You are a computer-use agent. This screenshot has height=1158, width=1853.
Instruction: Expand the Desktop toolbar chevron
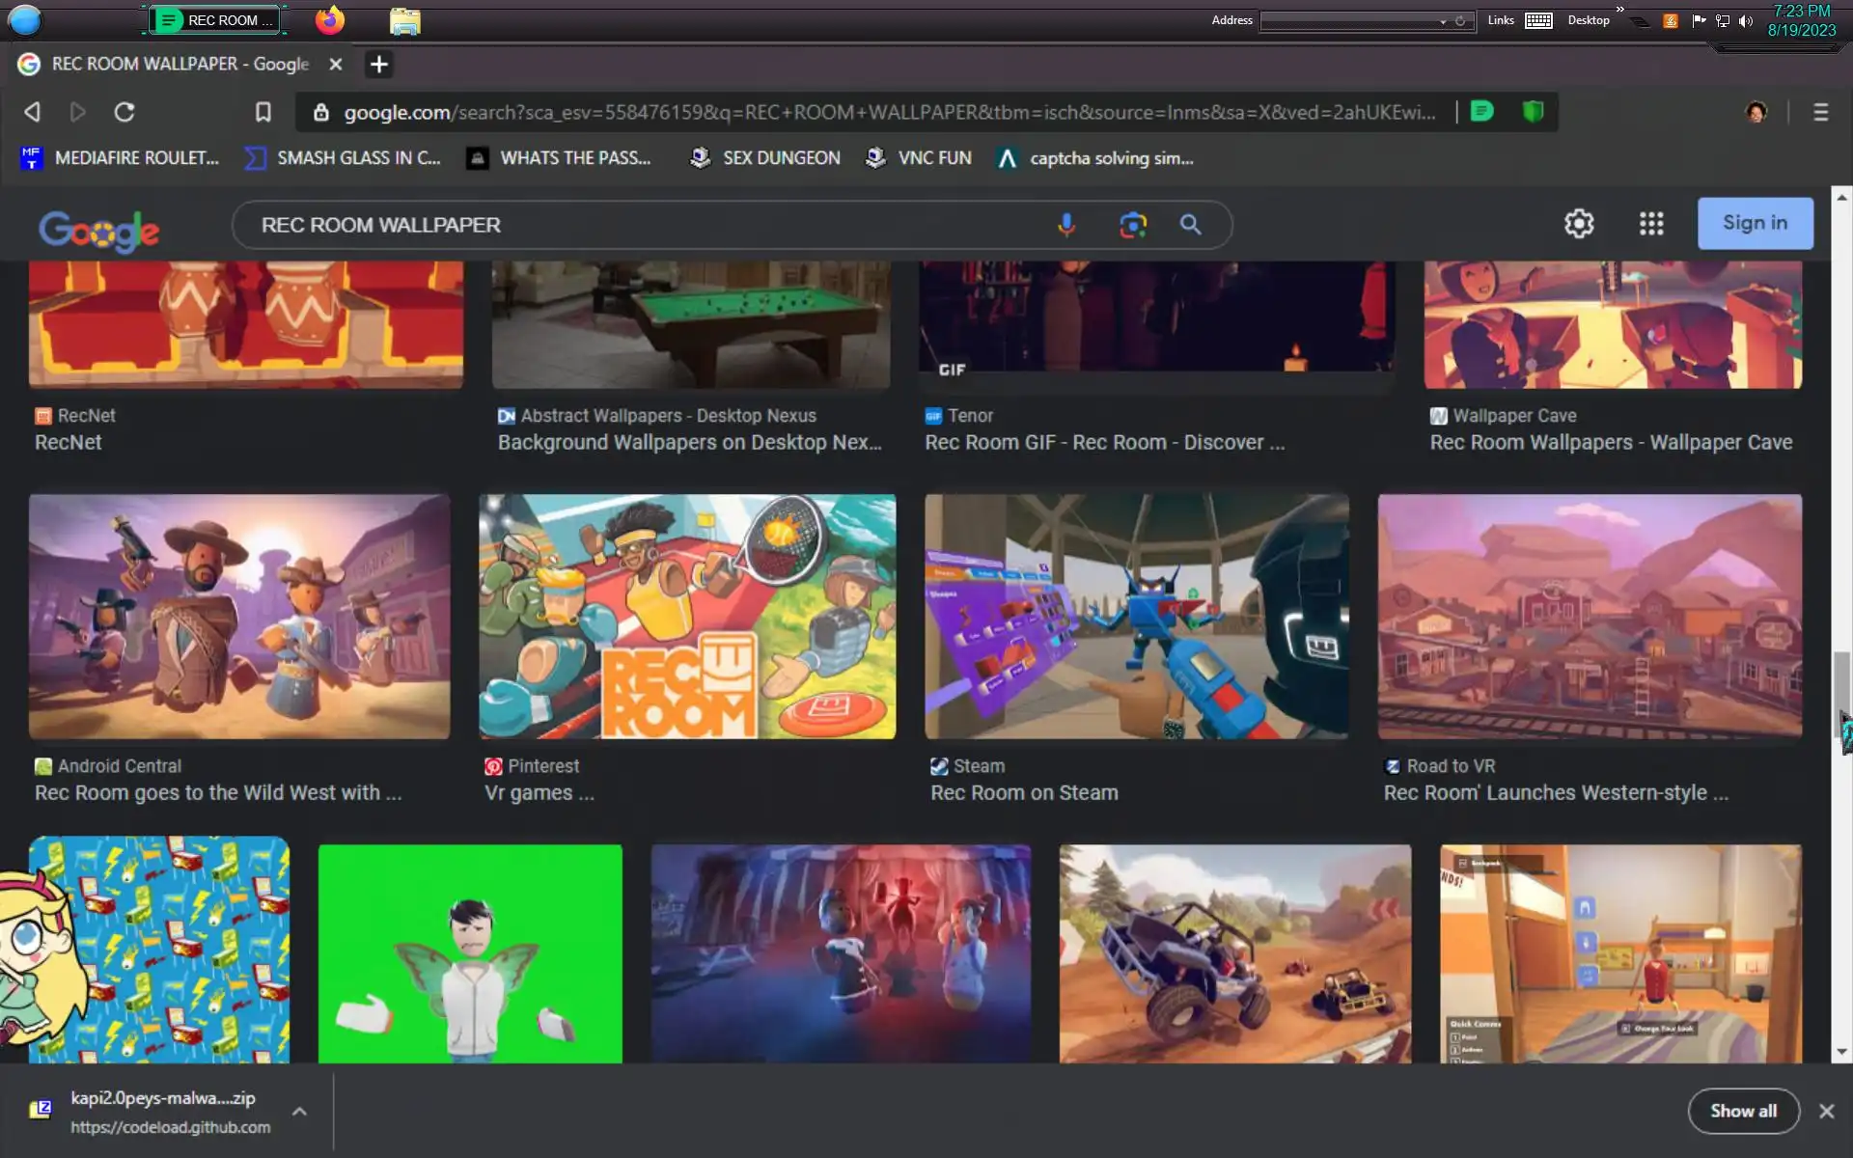1619,10
